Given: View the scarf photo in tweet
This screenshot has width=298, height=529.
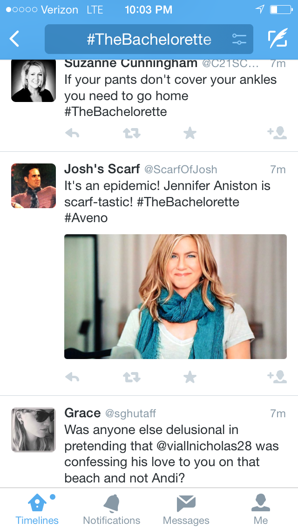Looking at the screenshot, I should tap(176, 297).
